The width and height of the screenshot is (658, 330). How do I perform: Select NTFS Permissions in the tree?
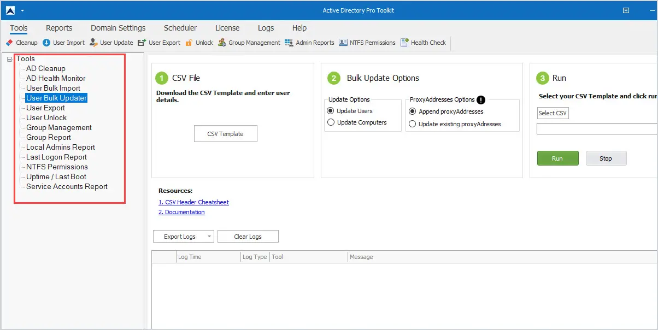click(x=57, y=167)
